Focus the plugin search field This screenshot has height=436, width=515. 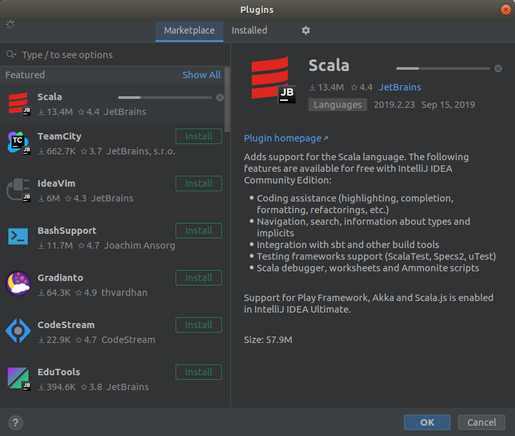click(116, 55)
